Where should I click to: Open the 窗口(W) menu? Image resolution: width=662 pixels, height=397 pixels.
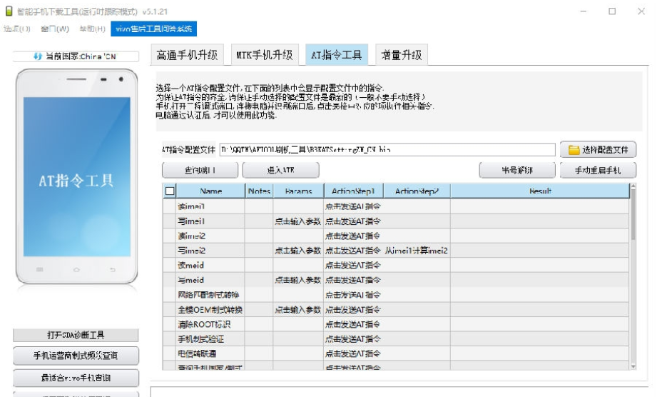[x=55, y=29]
